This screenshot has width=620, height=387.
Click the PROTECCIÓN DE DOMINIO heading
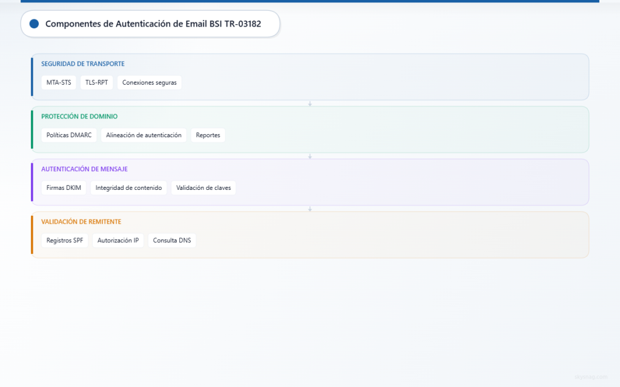(x=79, y=117)
